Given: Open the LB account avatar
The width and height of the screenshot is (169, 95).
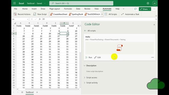Looking at the screenshot, I should [154, 3].
